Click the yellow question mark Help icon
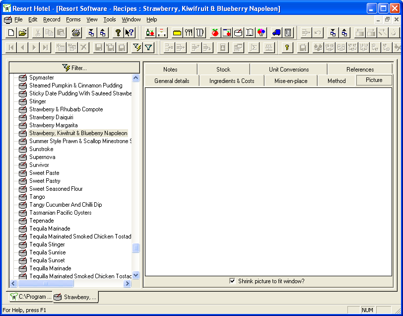Screen dimensions: 403x316 118,33
